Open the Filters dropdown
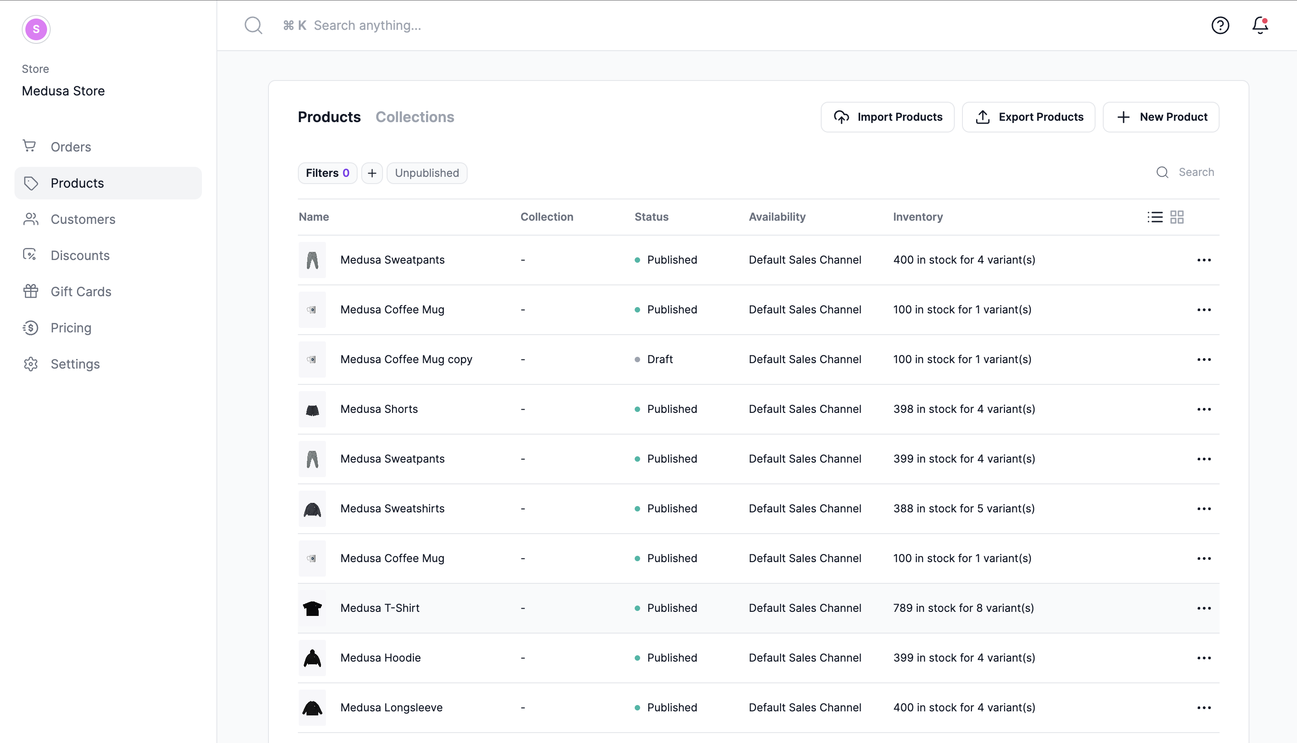 [x=327, y=173]
